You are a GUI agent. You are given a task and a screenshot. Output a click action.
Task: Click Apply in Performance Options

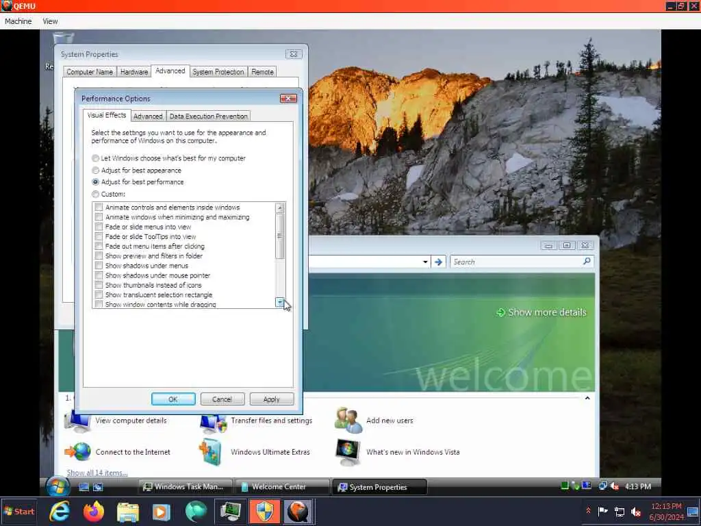tap(271, 399)
